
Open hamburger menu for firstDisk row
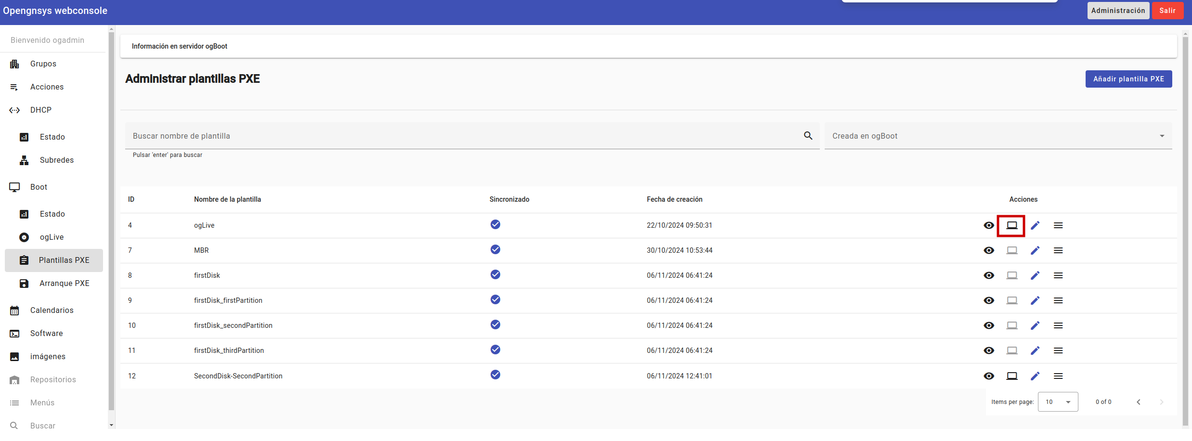[x=1058, y=275]
